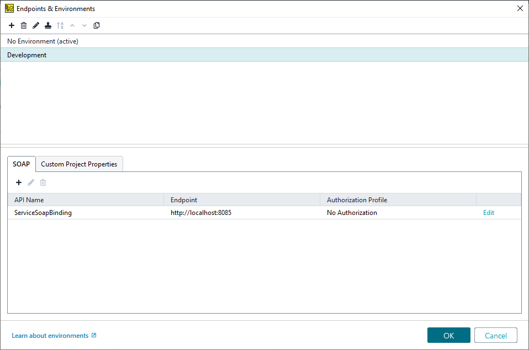The image size is (529, 350).
Task: Confirm changes with the OK button
Action: point(448,335)
